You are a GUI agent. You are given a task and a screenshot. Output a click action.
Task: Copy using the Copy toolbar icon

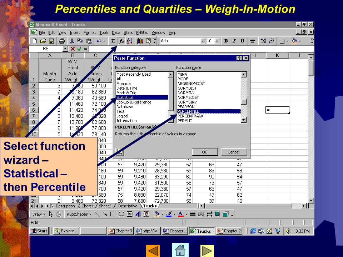pyautogui.click(x=80, y=41)
